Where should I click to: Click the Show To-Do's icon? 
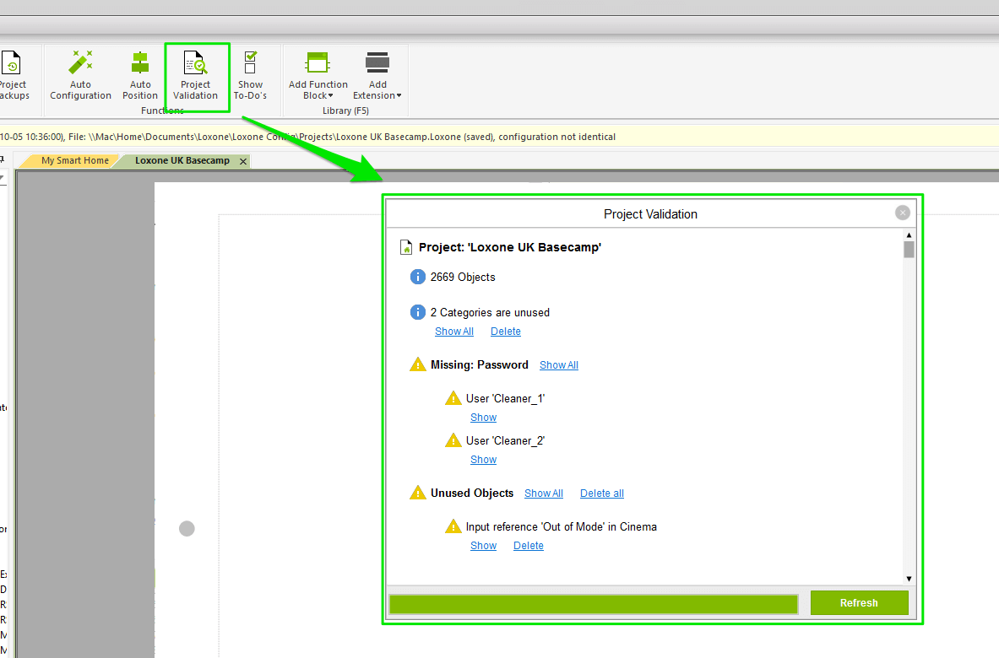(250, 64)
